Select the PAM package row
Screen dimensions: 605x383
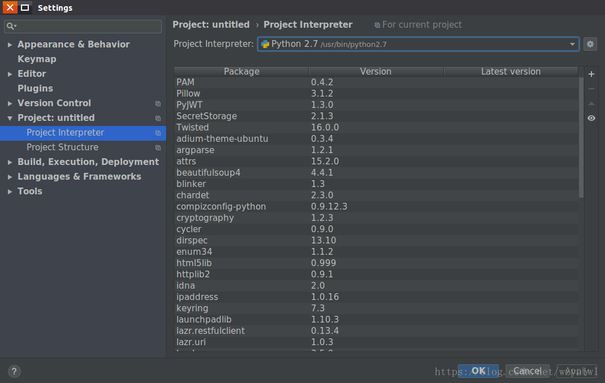(x=376, y=82)
